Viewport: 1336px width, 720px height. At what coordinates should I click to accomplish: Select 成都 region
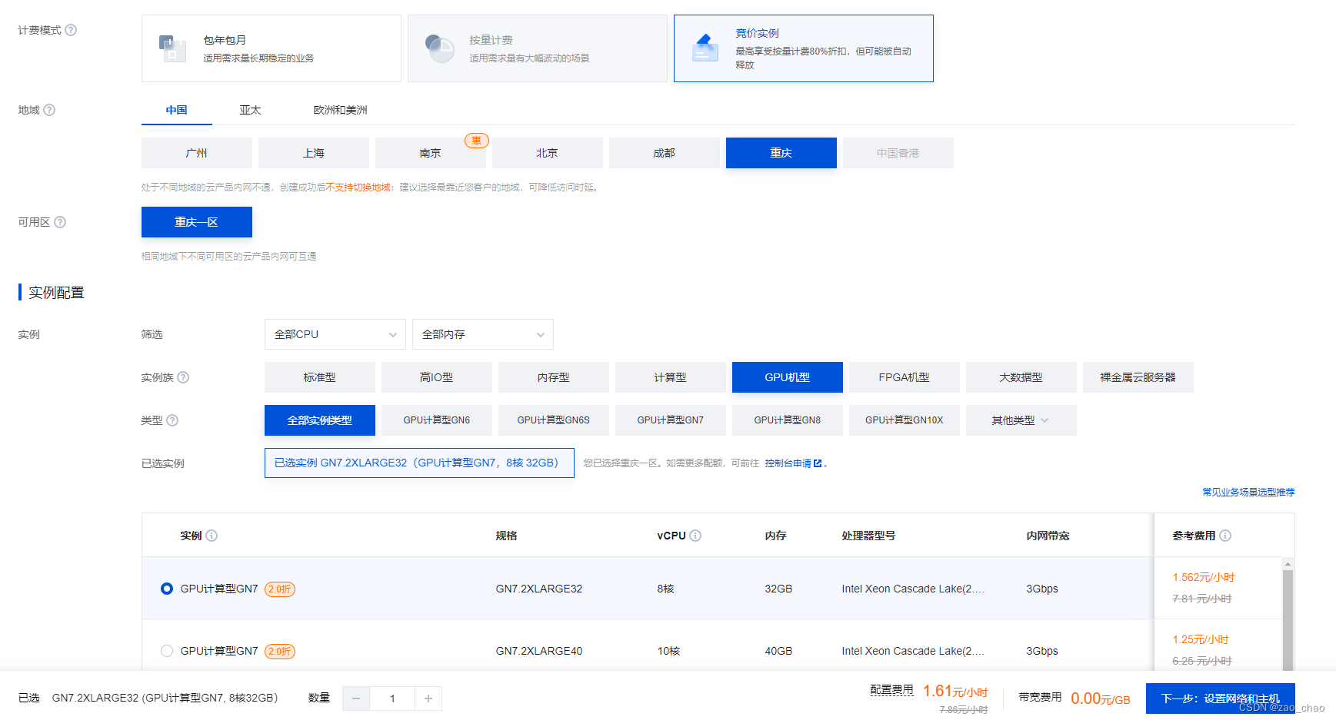[665, 153]
